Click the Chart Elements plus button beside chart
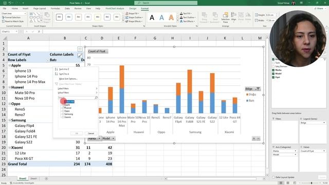 (x=80, y=49)
